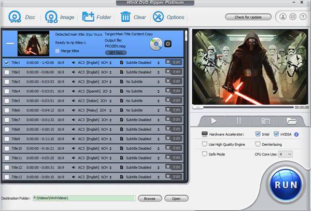The height and width of the screenshot is (211, 311).
Task: Enable Safe Mode checkbox
Action: coord(204,154)
